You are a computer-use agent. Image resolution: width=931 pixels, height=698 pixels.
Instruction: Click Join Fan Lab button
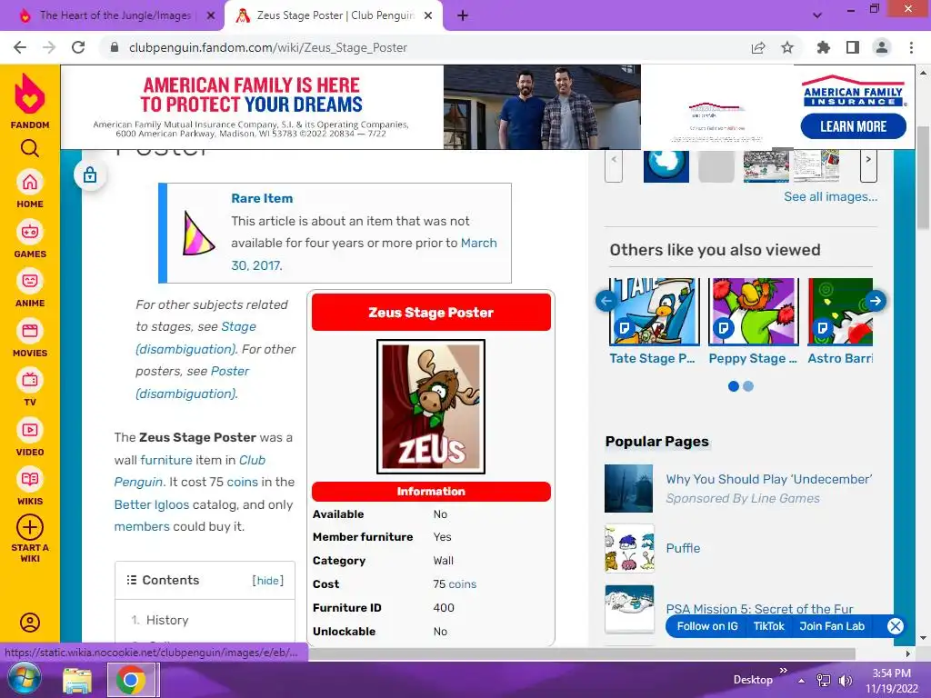[x=832, y=626]
